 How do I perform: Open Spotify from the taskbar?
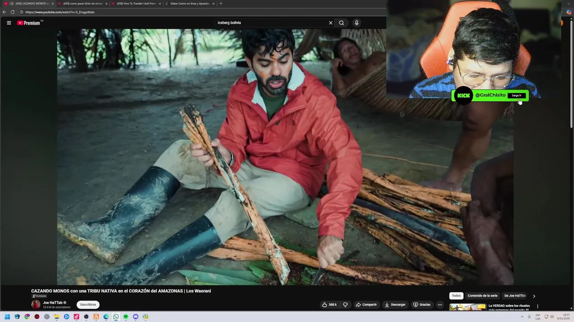pyautogui.click(x=126, y=317)
